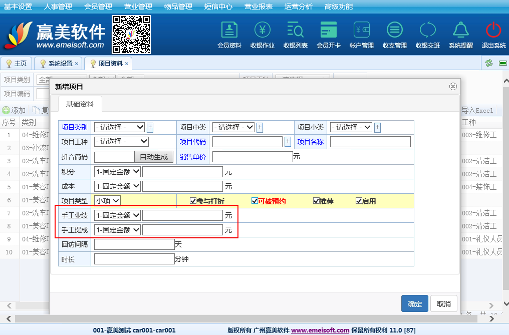
Task: Click the 收银作业 cashier icon
Action: pos(263,30)
